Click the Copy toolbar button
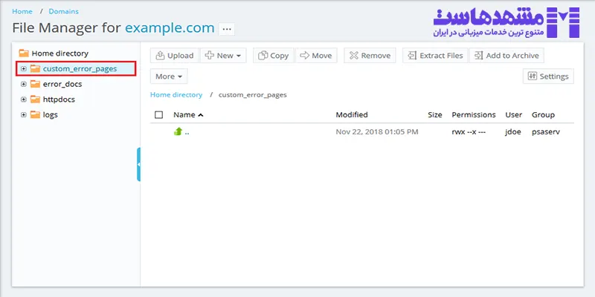Image resolution: width=595 pixels, height=297 pixels. (273, 56)
